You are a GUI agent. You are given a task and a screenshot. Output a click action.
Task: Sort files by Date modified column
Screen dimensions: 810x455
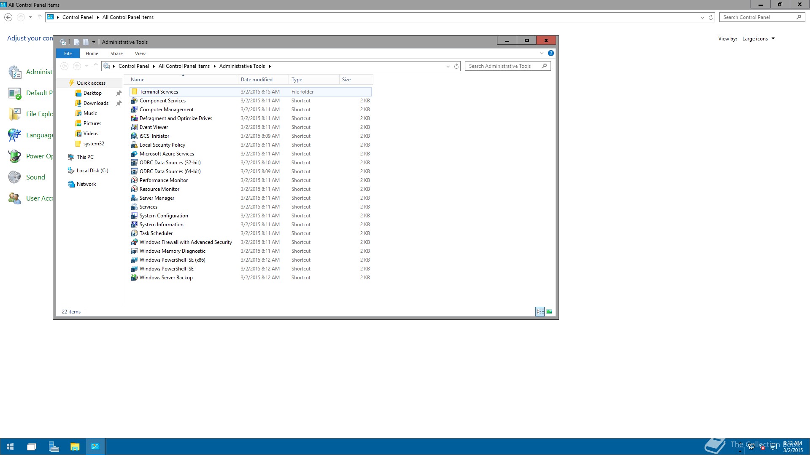coord(263,80)
